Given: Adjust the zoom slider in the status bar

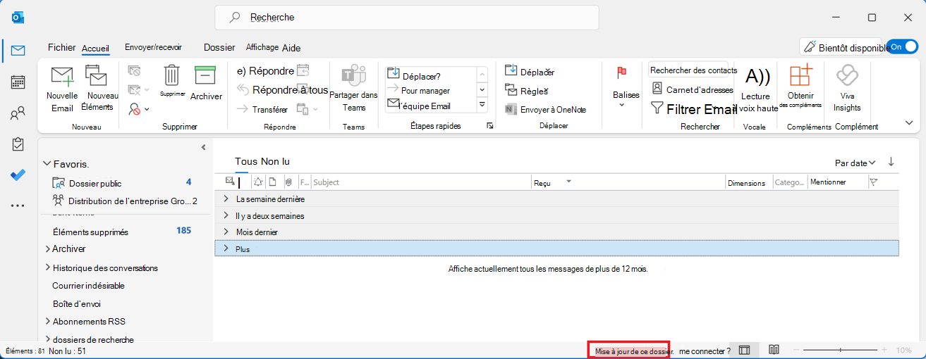Looking at the screenshot, I should click(841, 350).
